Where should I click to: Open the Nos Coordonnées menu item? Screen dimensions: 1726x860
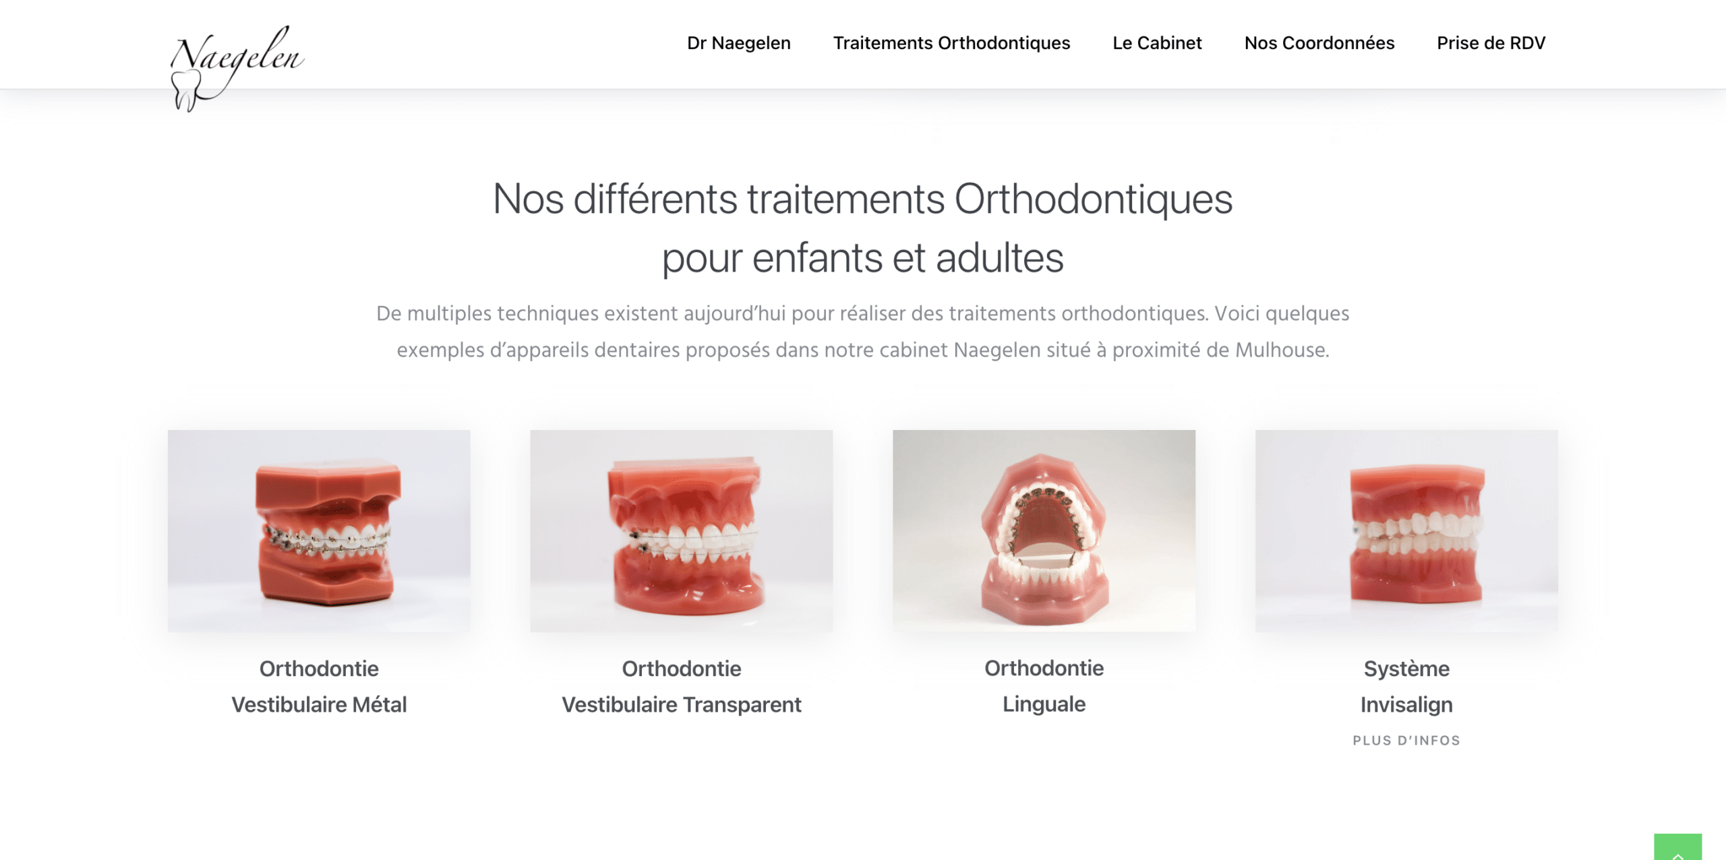pos(1319,43)
